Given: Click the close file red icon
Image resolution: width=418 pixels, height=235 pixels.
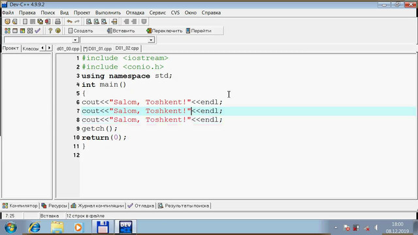Looking at the screenshot, I should coord(48,22).
